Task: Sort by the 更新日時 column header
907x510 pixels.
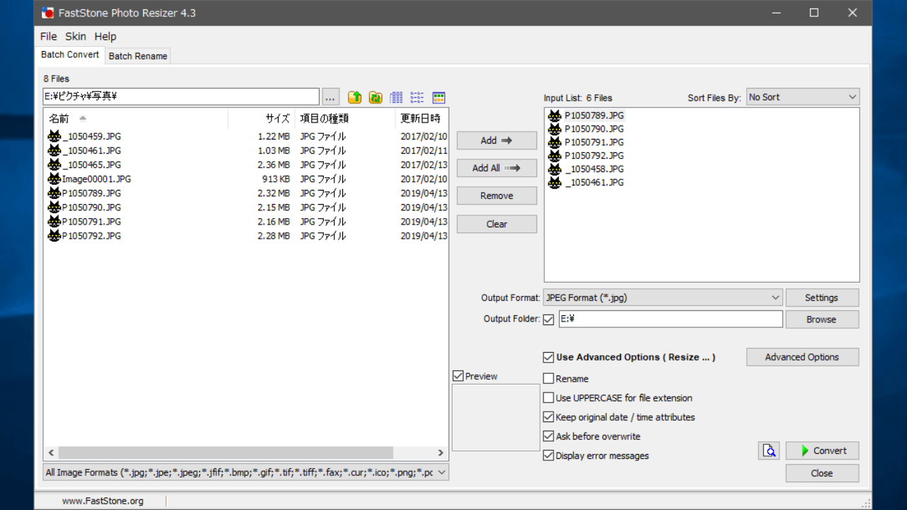Action: coord(422,118)
